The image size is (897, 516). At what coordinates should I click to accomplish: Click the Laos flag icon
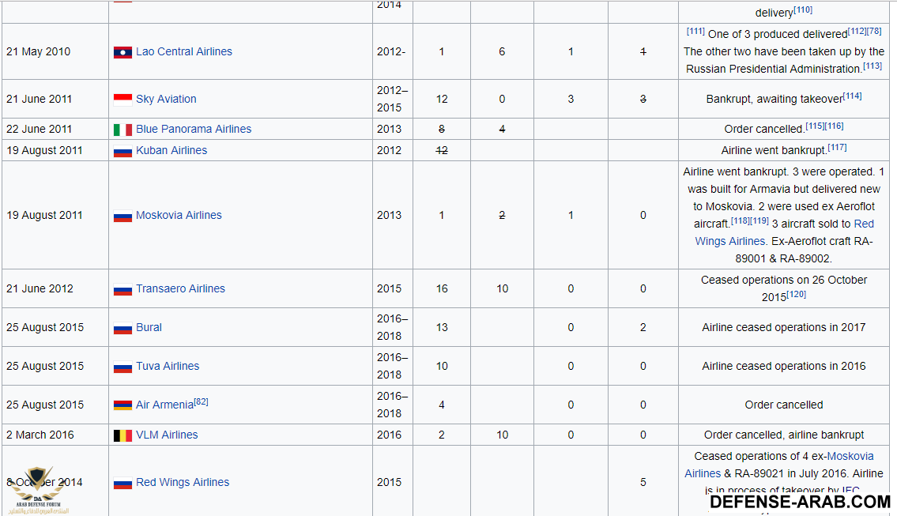pyautogui.click(x=122, y=52)
